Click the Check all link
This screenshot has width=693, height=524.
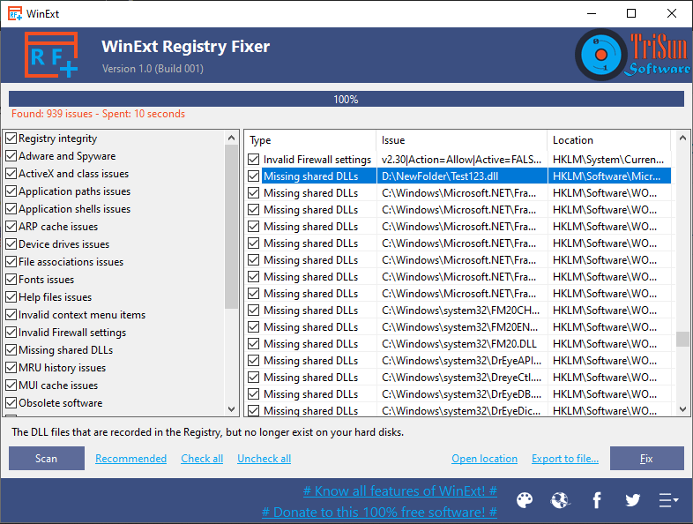pyautogui.click(x=202, y=459)
